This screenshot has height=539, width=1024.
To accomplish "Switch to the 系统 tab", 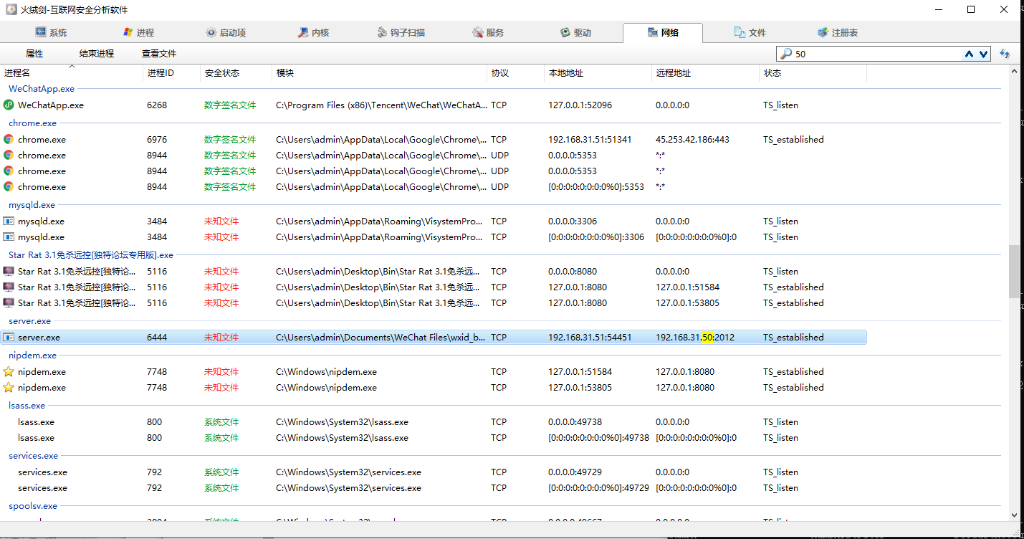I will coord(51,32).
